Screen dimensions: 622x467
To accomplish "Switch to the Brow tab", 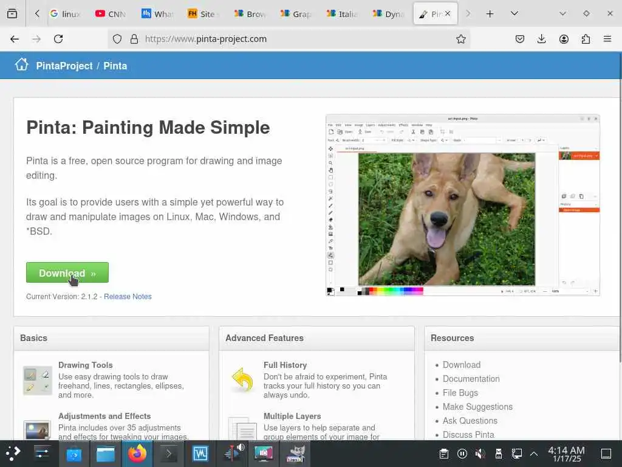I will click(x=250, y=14).
